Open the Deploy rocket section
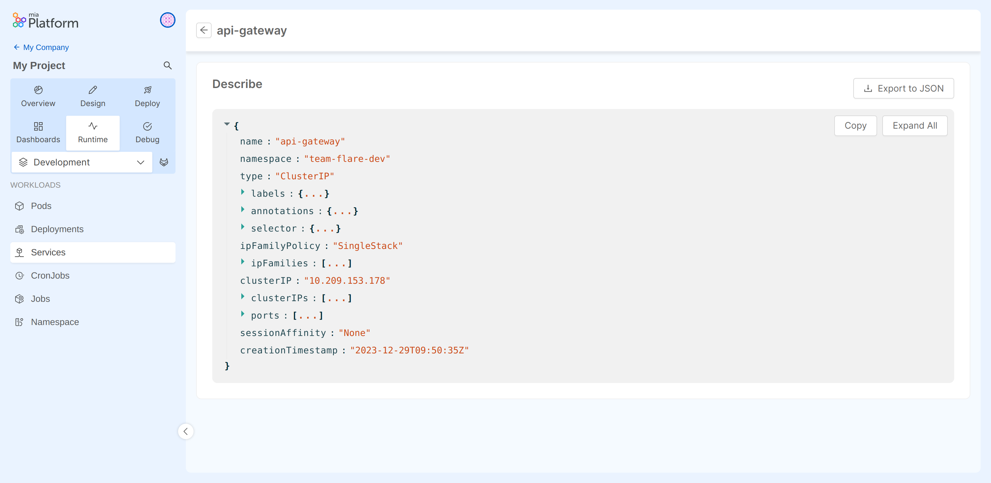The width and height of the screenshot is (991, 483). (147, 96)
